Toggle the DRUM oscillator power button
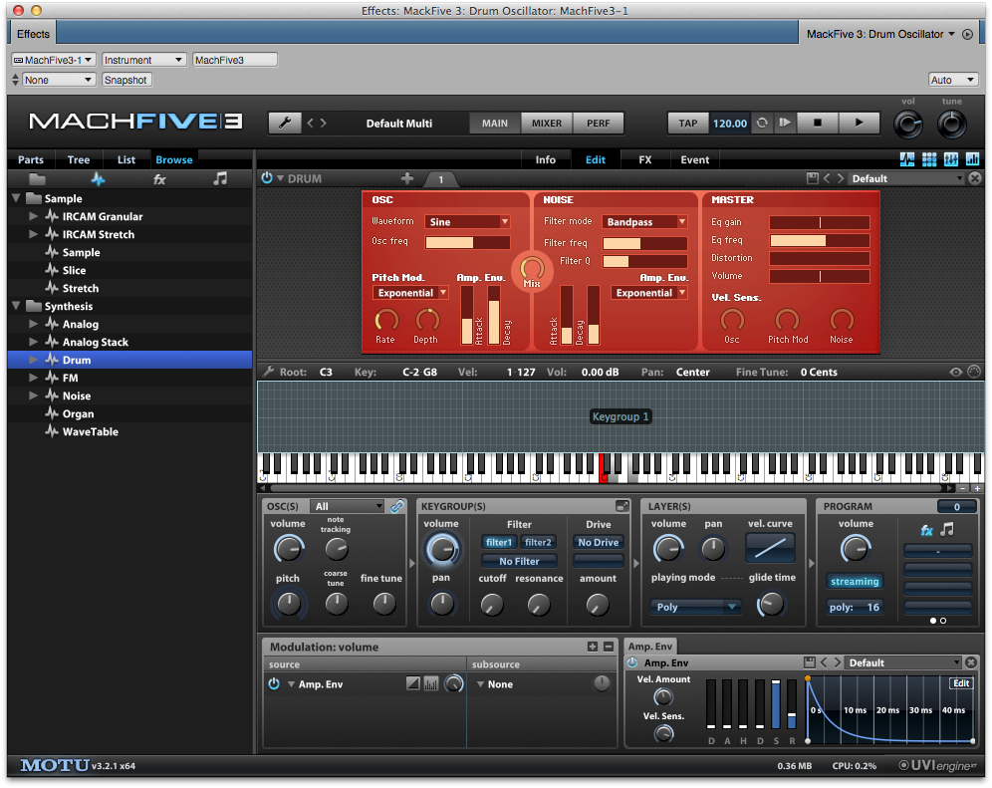Screen dimensions: 992x788 pos(266,178)
